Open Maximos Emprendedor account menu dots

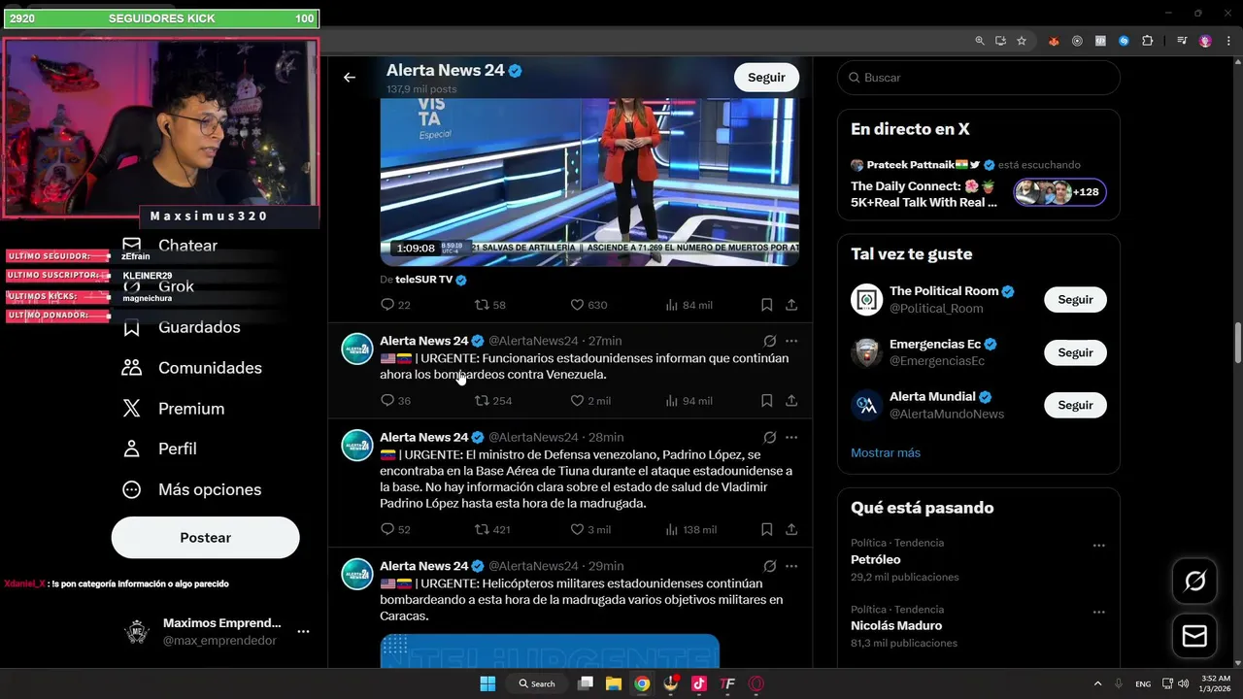[303, 631]
